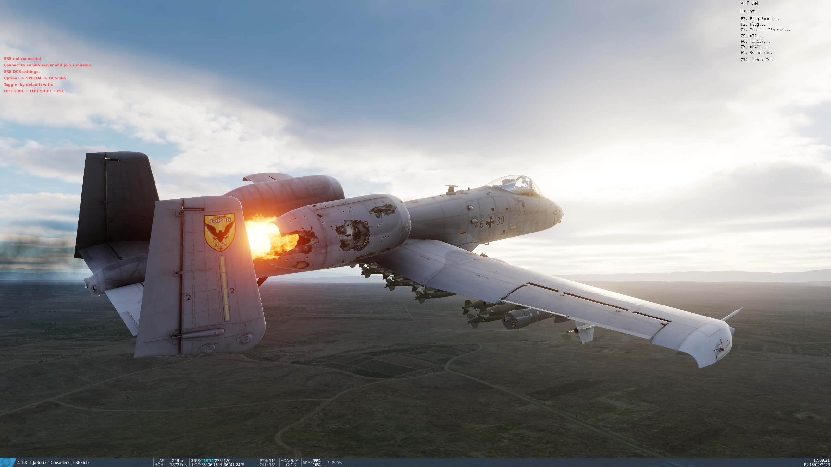Click 'SRS not connected' overlay message

(x=22, y=59)
